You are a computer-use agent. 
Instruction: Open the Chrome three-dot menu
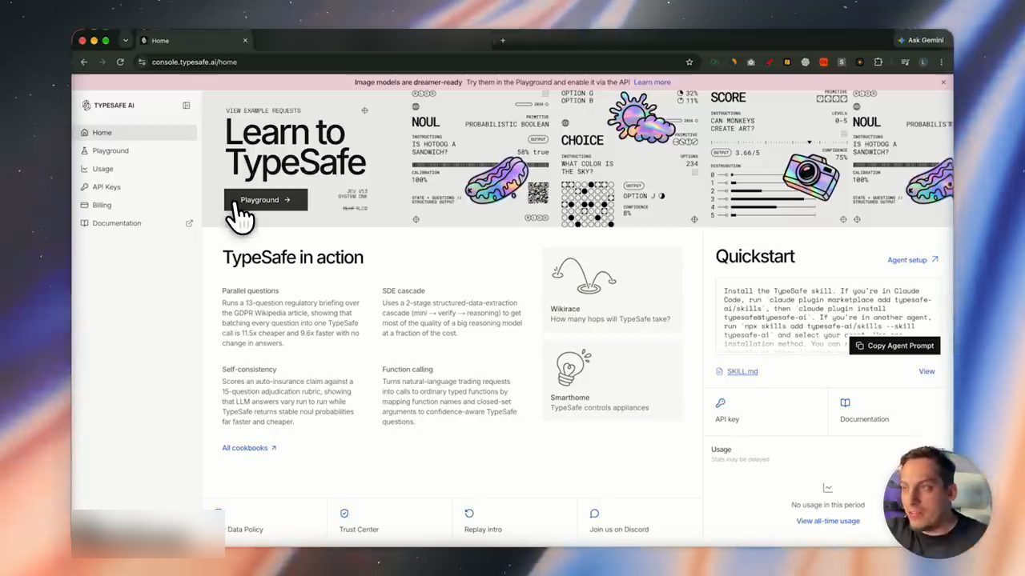[941, 62]
